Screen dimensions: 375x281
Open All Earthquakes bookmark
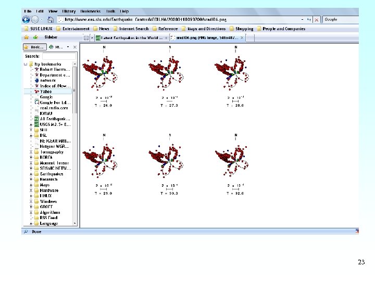tap(53, 119)
